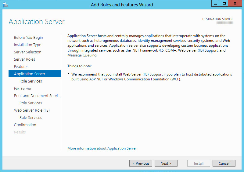The height and width of the screenshot is (172, 244).
Task: Open Print and Document Services step
Action: click(37, 96)
